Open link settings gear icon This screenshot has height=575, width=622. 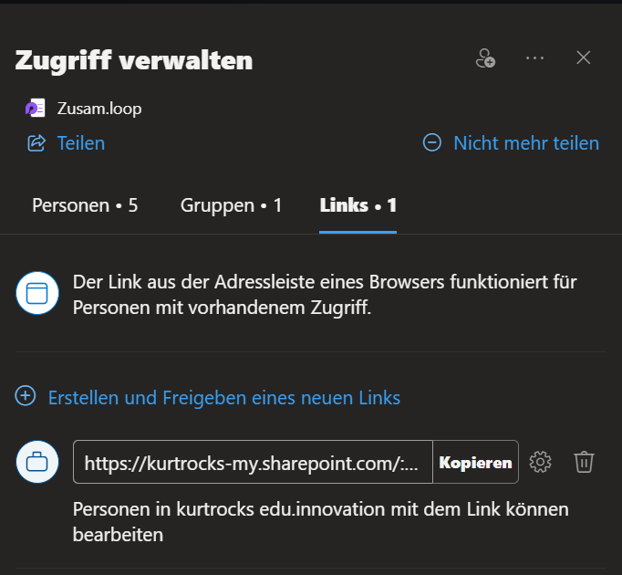coord(540,462)
